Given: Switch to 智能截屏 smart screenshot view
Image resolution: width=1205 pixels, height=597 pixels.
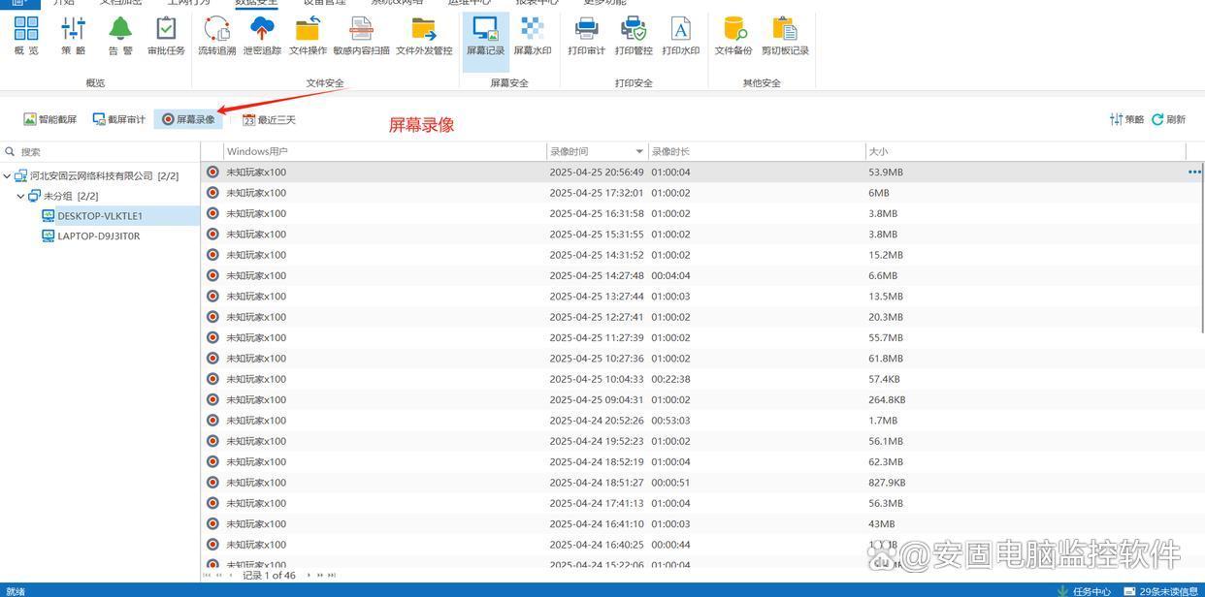Looking at the screenshot, I should tap(49, 119).
